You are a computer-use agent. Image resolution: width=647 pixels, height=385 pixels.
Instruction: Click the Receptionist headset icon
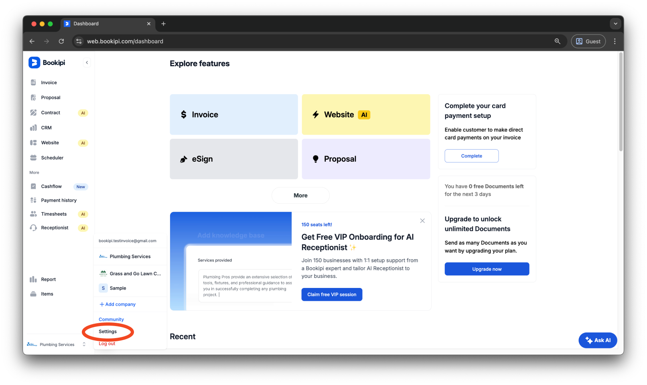tap(33, 228)
